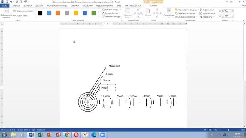Screen dimensions: 246x138
Task: Open Word help question mark
Action: tap(227, 2)
